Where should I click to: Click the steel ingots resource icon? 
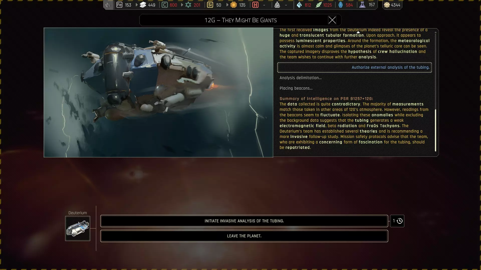143,5
